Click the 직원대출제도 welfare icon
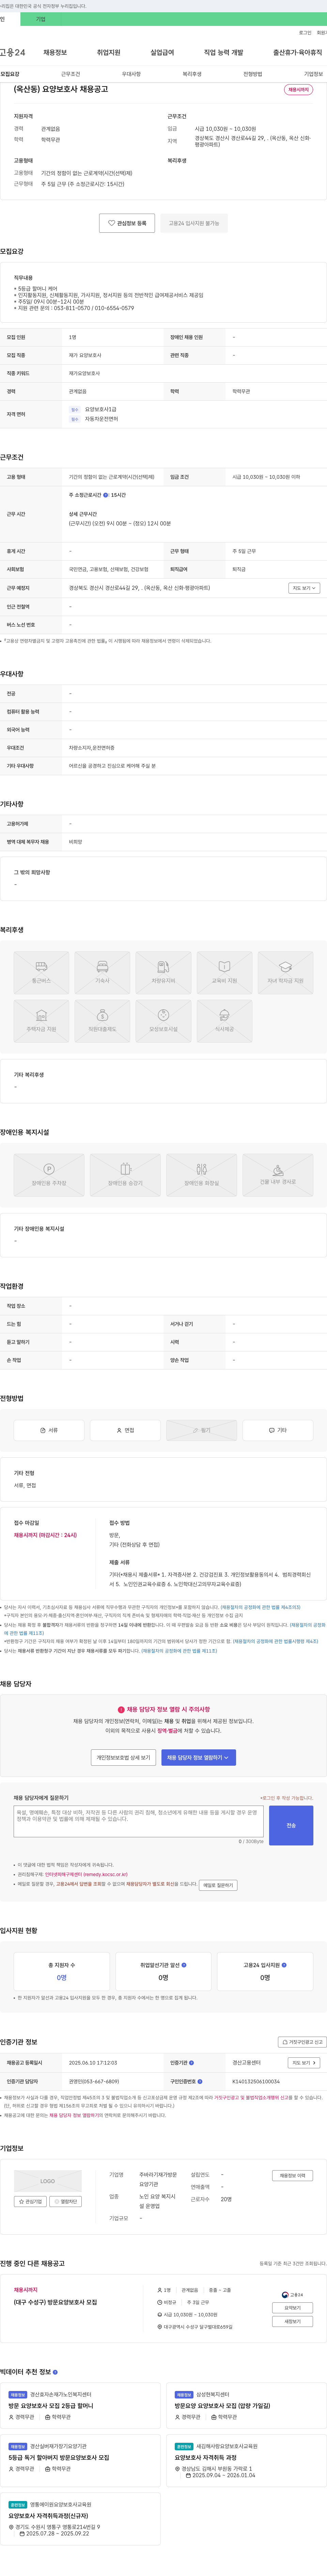 tap(102, 1021)
